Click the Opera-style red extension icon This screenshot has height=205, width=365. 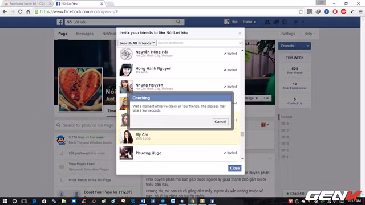click(x=335, y=11)
